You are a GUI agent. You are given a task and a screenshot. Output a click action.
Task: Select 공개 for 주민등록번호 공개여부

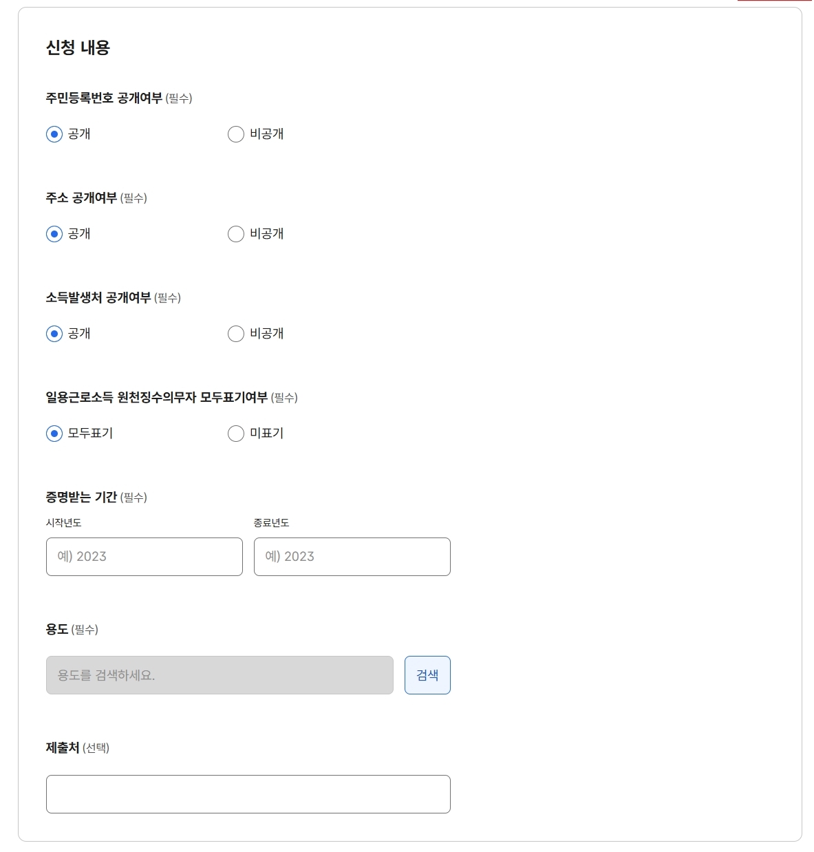pos(54,134)
